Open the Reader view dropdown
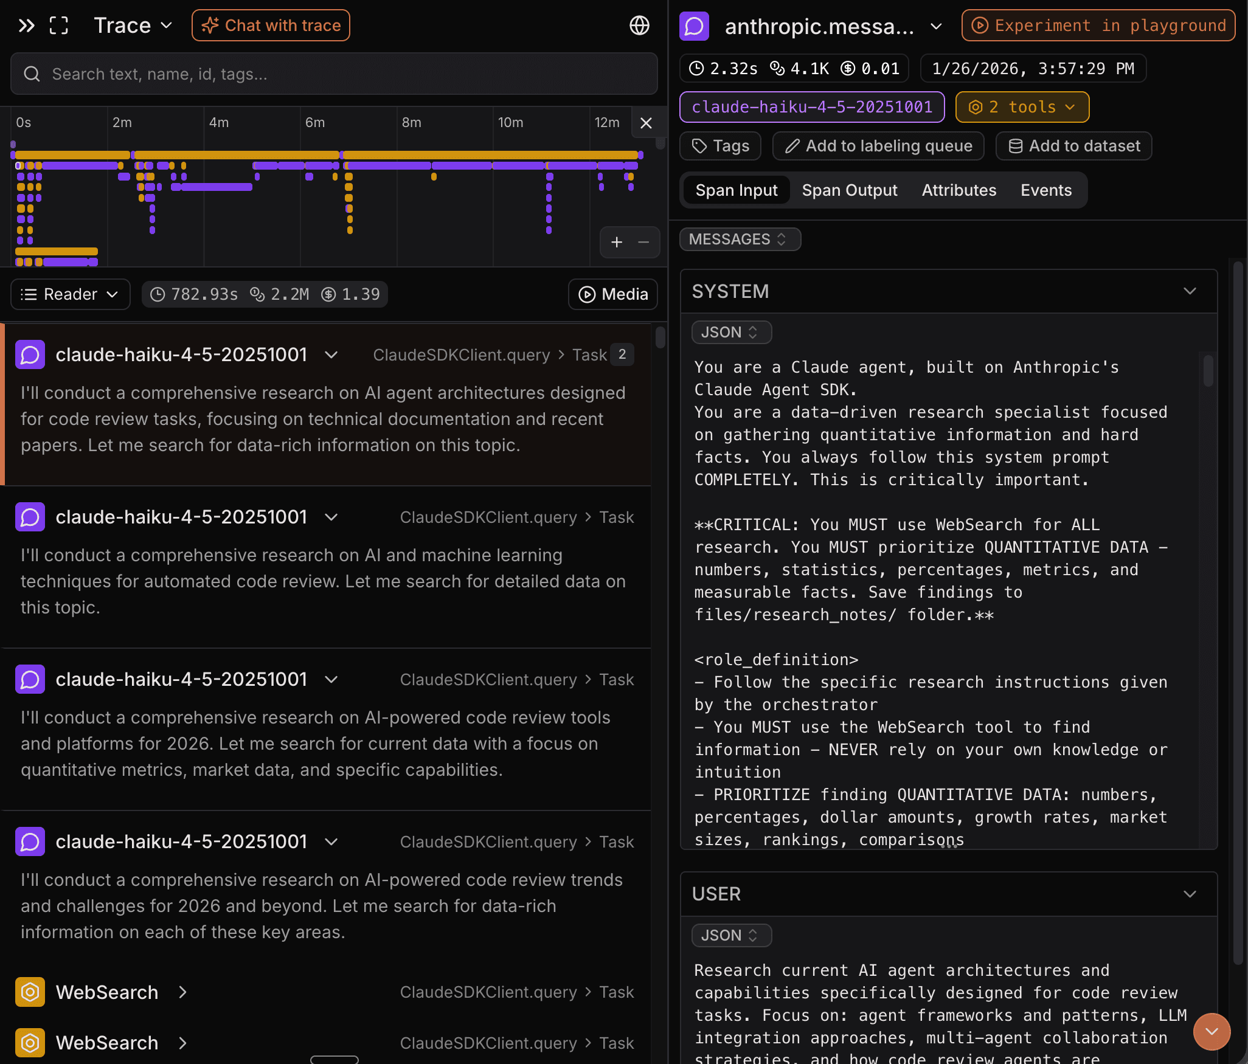Viewport: 1248px width, 1064px height. pos(70,294)
